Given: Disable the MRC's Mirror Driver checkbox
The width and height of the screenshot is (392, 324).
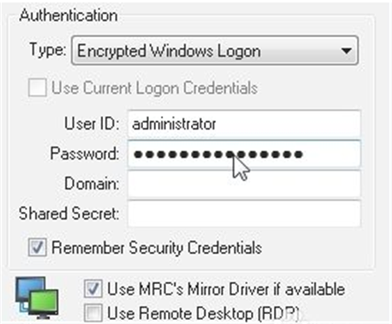Looking at the screenshot, I should coord(94,289).
